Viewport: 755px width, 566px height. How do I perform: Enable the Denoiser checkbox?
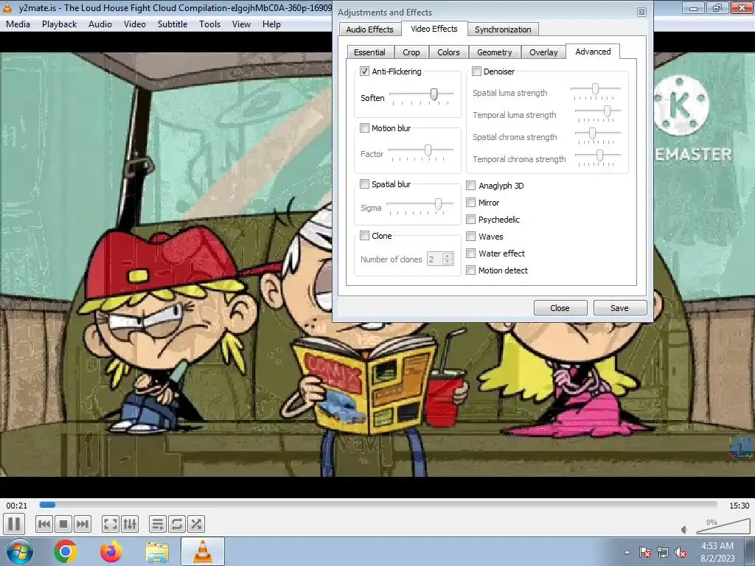coord(476,71)
